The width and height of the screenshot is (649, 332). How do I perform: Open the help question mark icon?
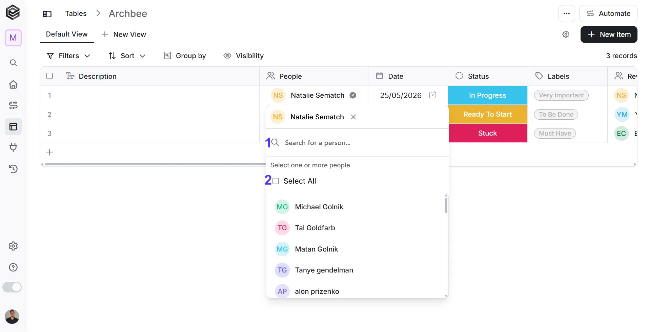pos(13,267)
